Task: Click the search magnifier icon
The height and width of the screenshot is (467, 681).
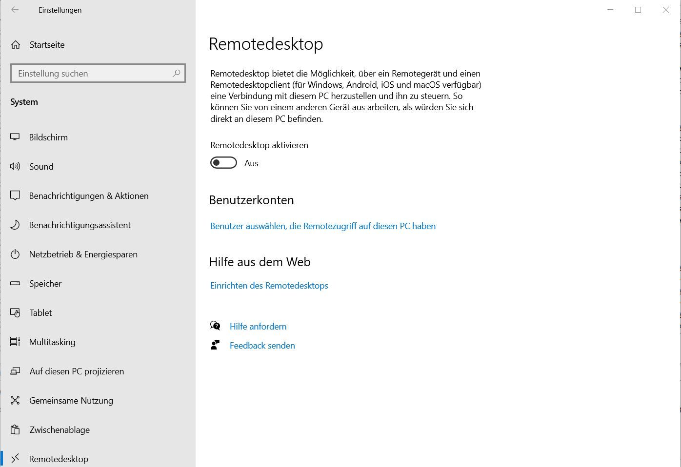Action: coord(177,73)
